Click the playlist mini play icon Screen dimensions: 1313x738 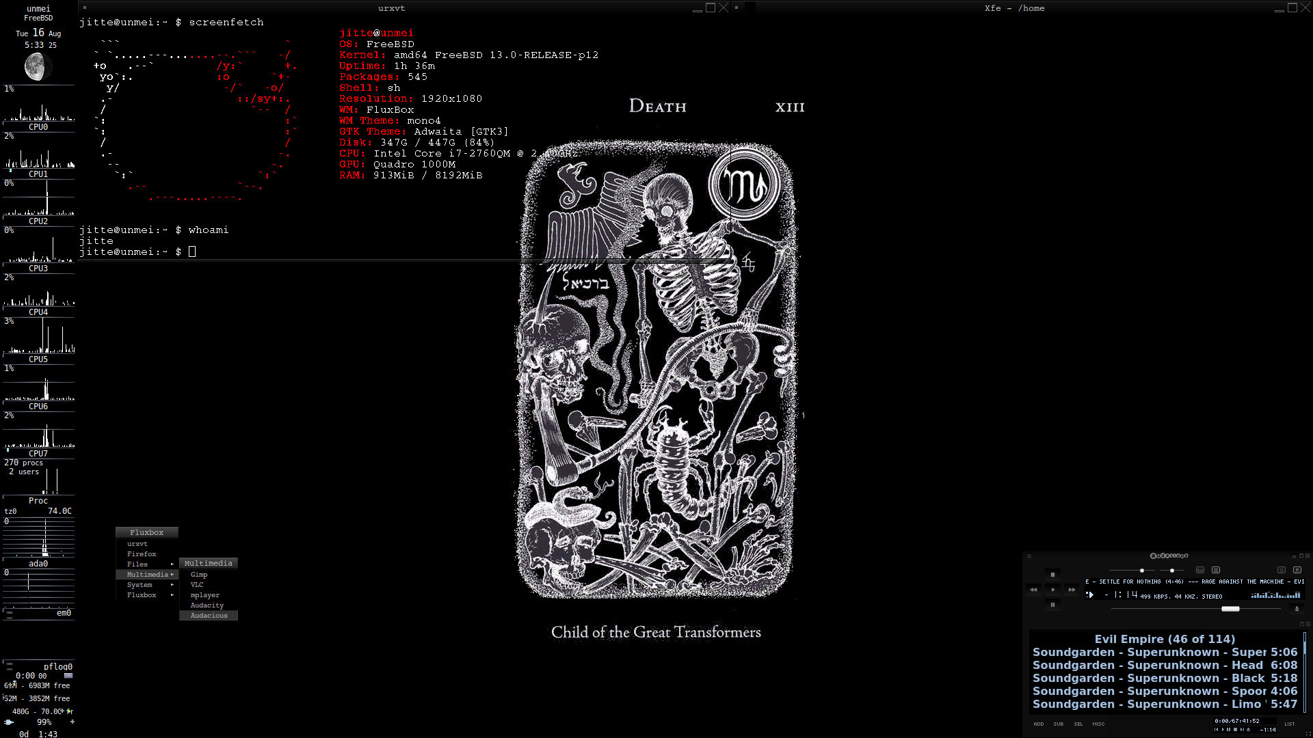[1223, 729]
